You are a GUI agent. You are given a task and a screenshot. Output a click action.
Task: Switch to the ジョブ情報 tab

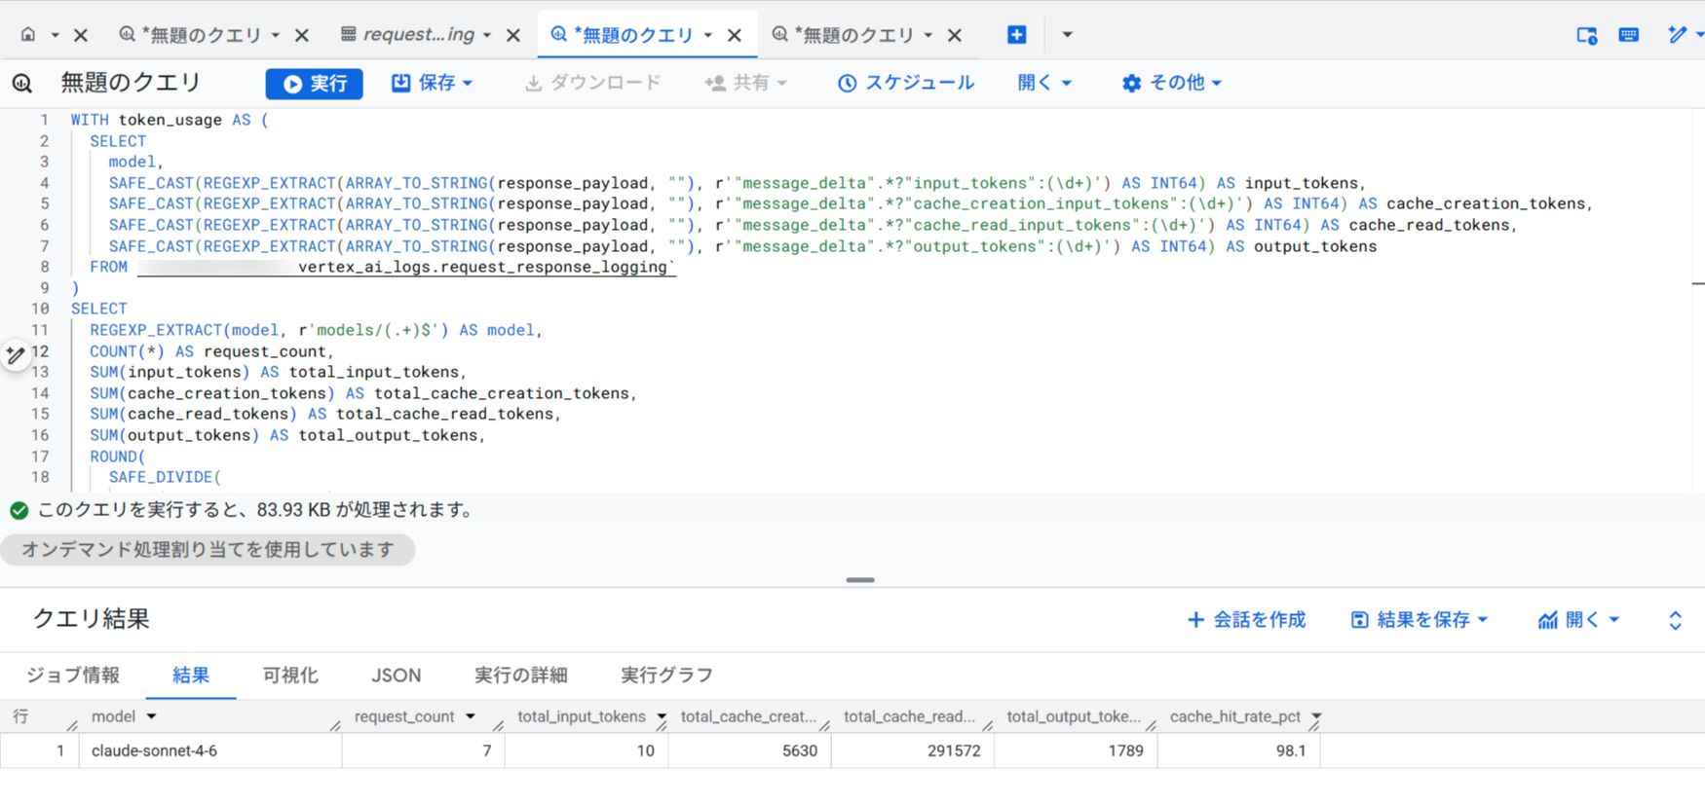coord(73,675)
